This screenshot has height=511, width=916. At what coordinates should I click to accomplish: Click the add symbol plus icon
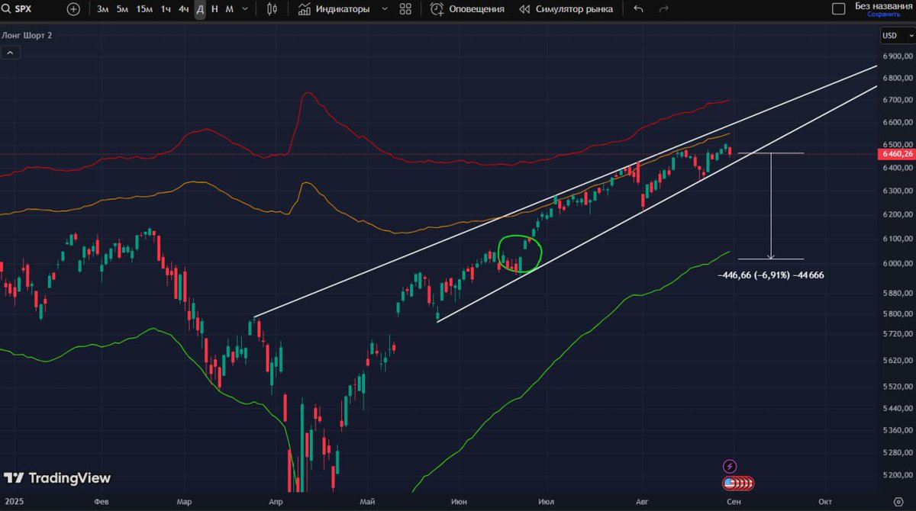(73, 9)
